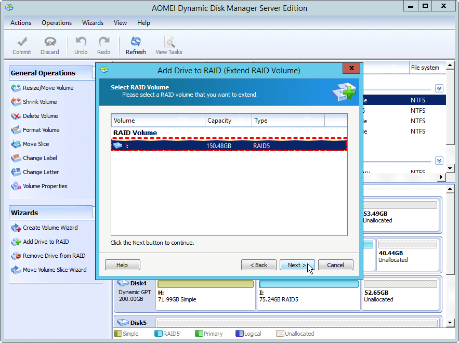The image size is (459, 343).
Task: Start Remove Drive from RAID wizard
Action: click(54, 256)
